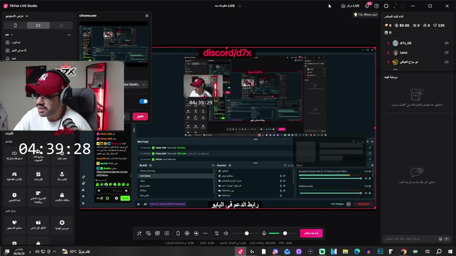Open the media and music tool

[149, 233]
